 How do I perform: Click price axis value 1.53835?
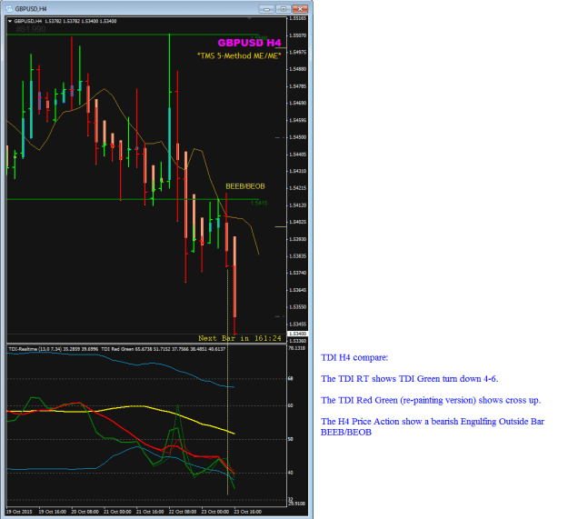[298, 256]
